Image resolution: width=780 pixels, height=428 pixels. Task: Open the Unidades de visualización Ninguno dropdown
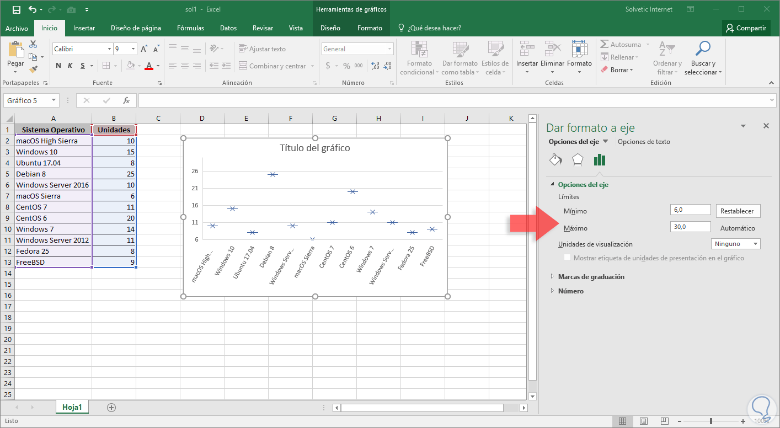coord(735,244)
